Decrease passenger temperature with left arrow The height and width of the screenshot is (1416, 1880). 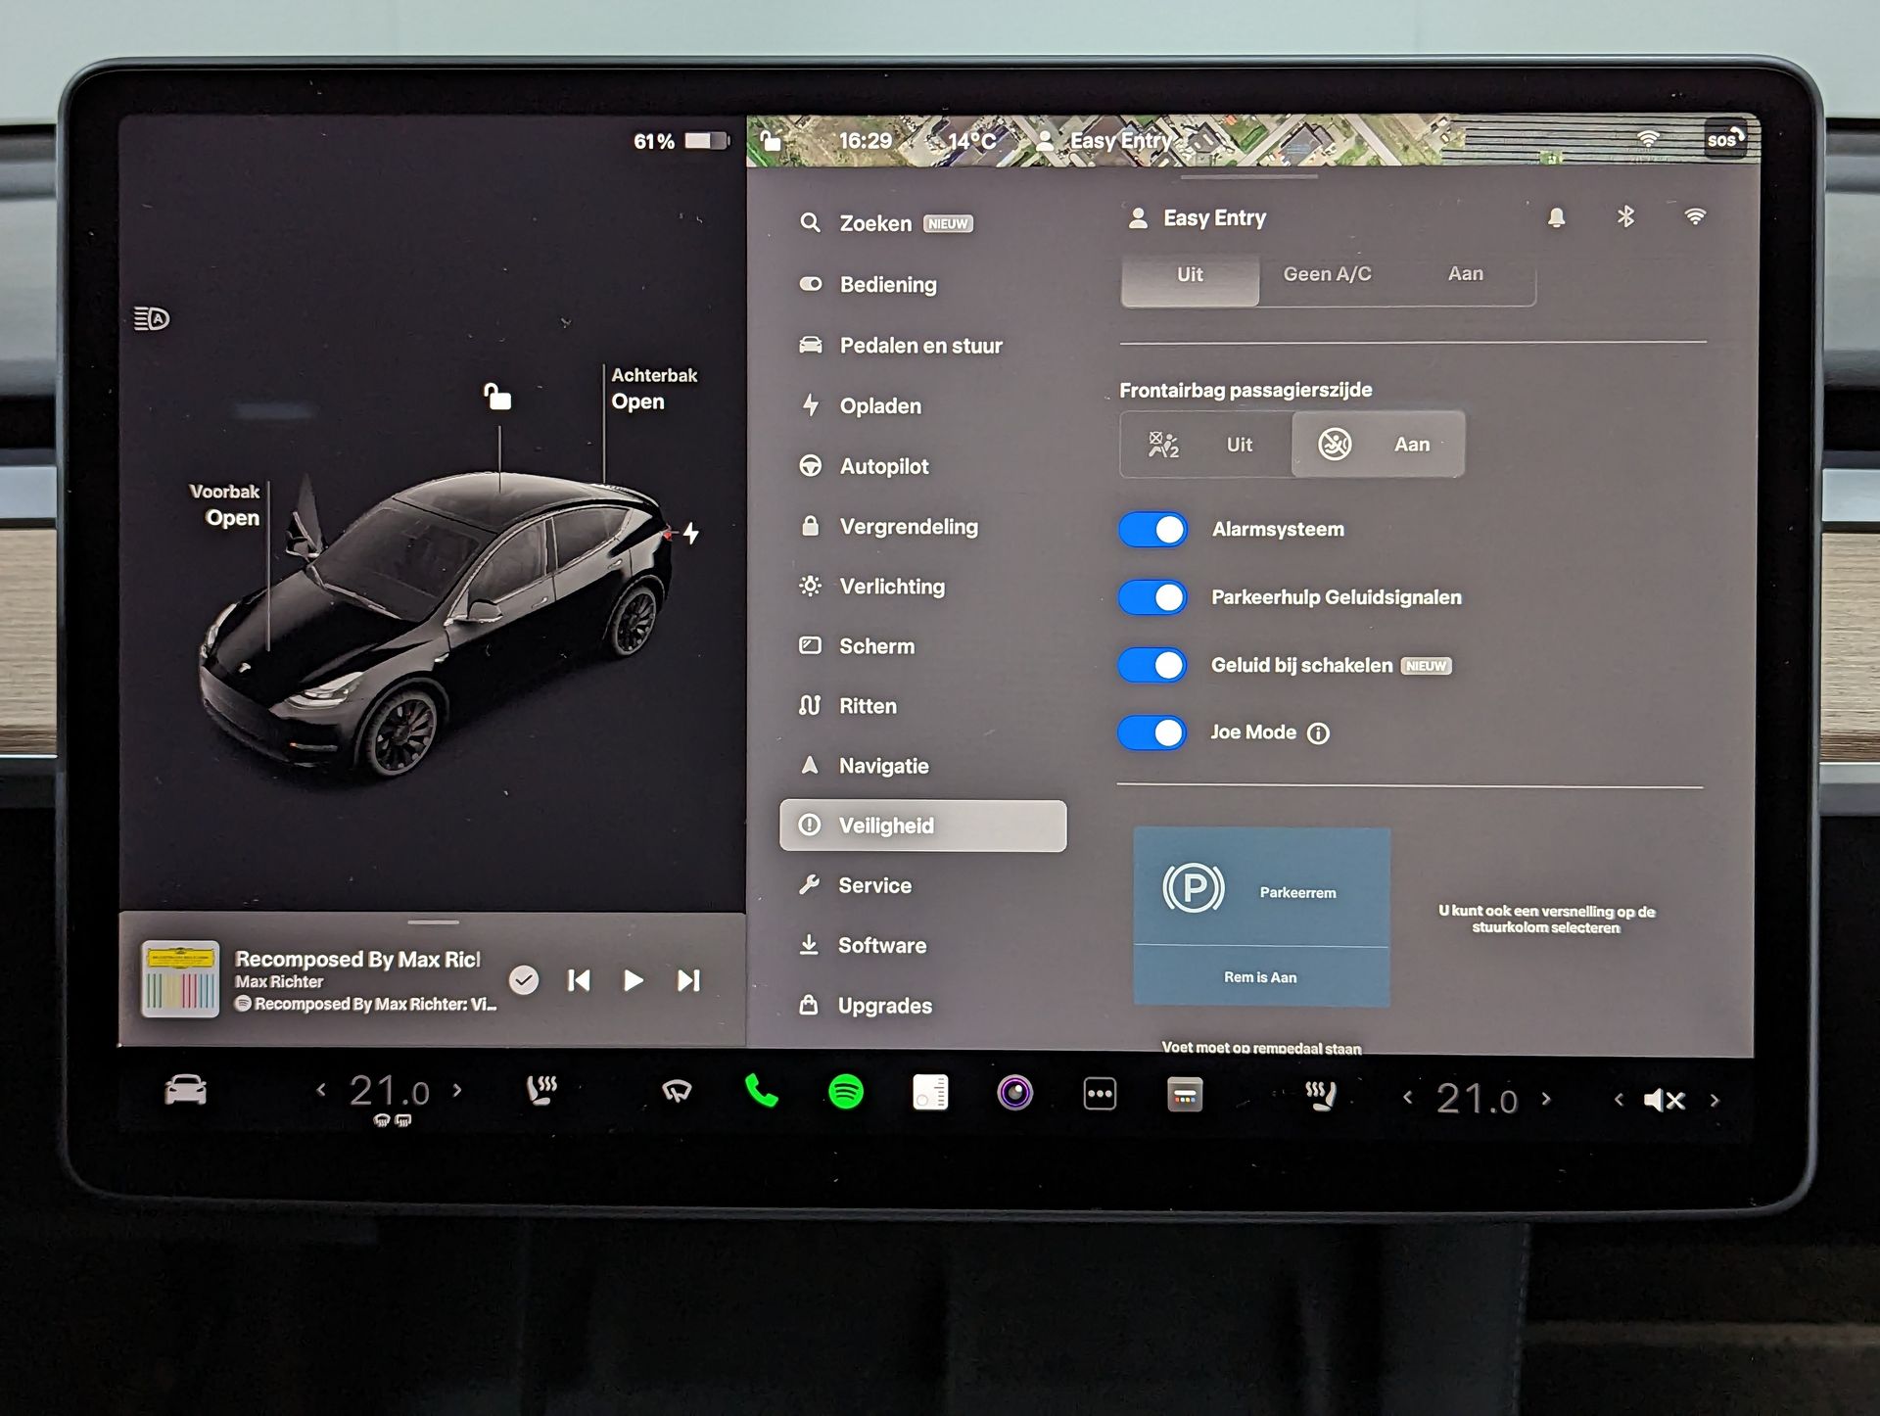(x=1408, y=1098)
